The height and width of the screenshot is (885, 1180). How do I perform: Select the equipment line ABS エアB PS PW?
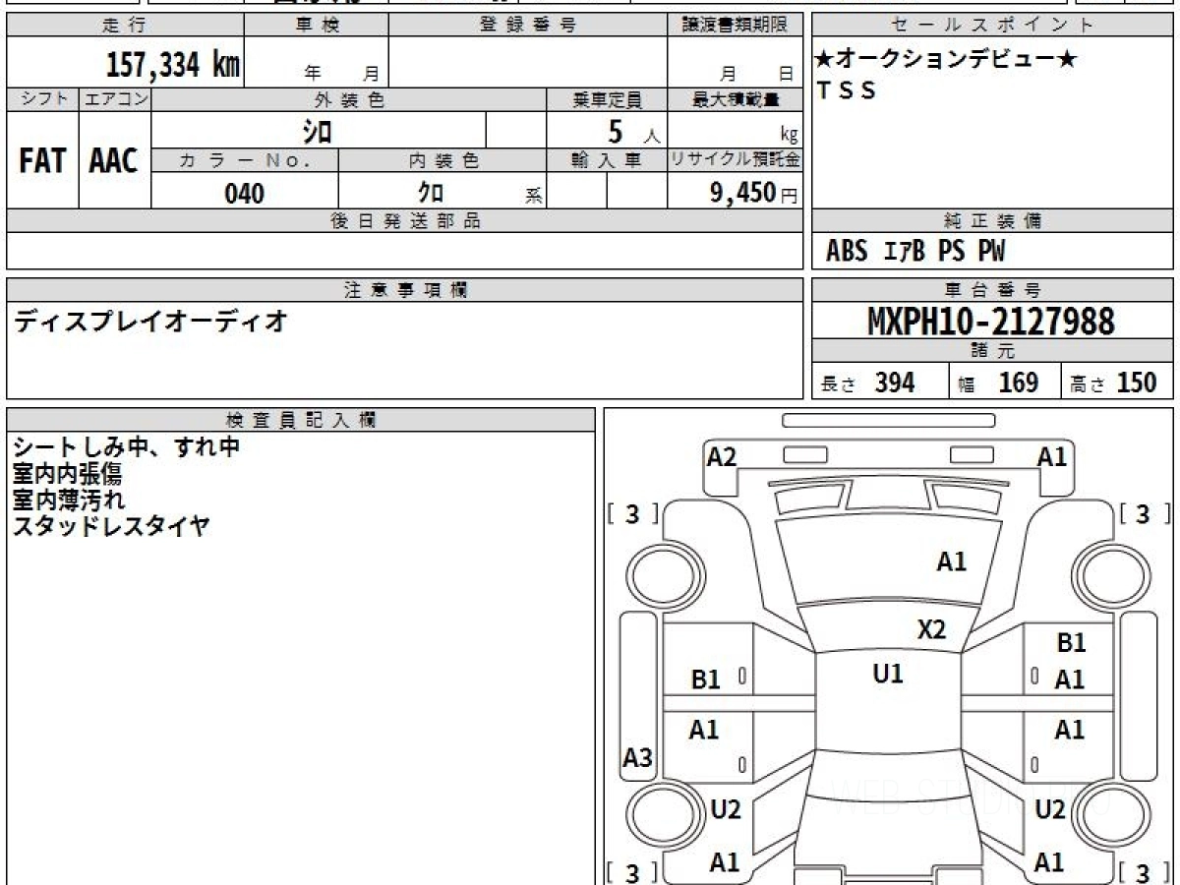pos(915,252)
